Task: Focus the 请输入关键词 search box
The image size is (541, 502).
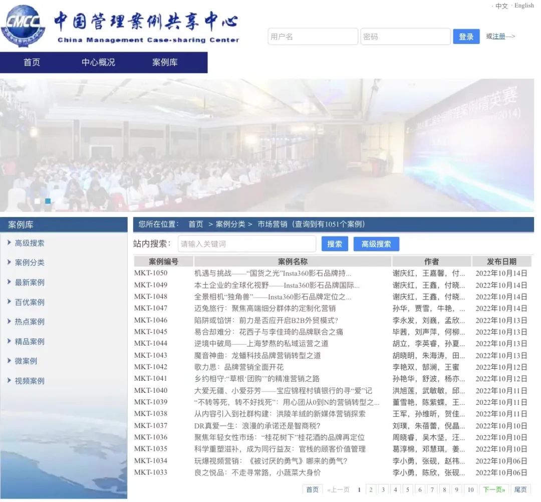Action: (247, 244)
